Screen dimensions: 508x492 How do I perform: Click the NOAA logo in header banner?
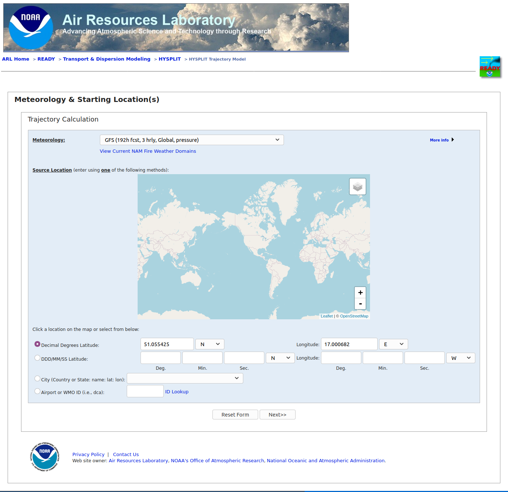click(31, 28)
